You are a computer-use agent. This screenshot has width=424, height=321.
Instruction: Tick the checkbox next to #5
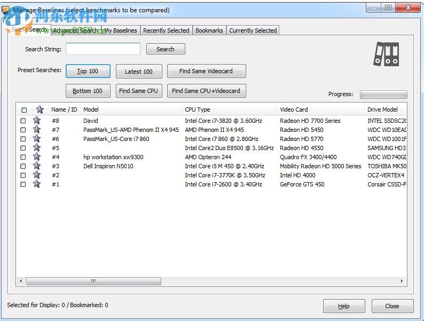coord(23,148)
